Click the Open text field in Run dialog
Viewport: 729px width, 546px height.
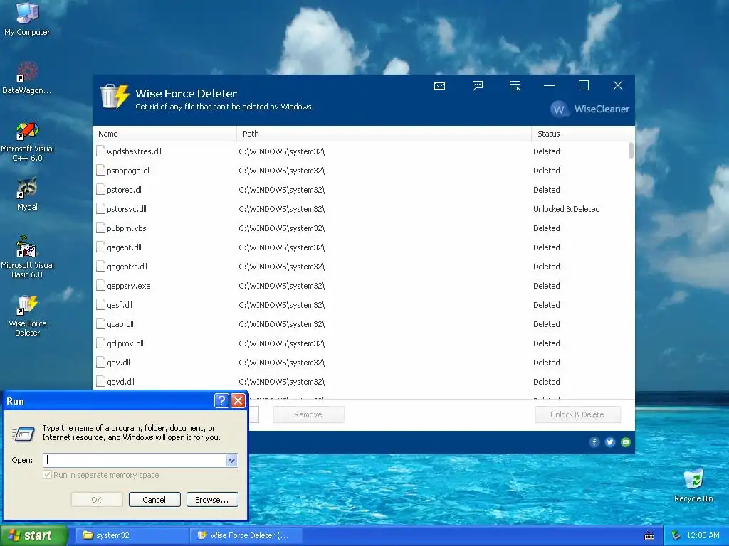tap(135, 460)
